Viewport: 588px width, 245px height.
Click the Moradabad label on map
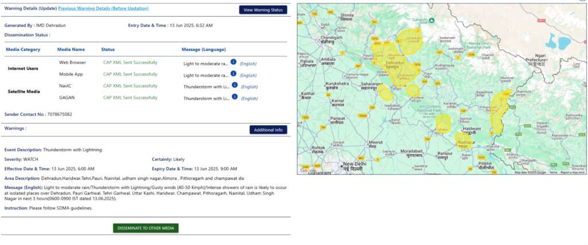click(x=411, y=153)
